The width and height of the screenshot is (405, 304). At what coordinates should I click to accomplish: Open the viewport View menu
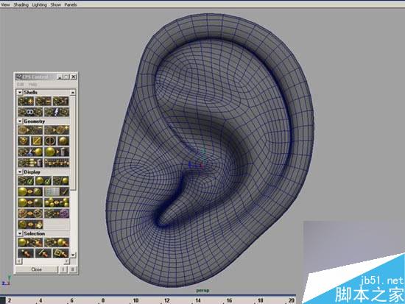tap(5, 4)
